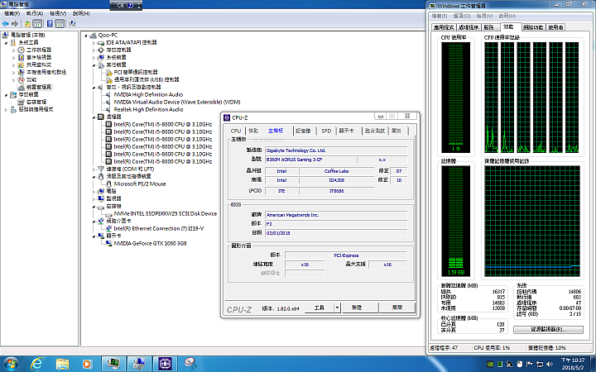Open Help (H) menu in Computer Management

coord(81,13)
